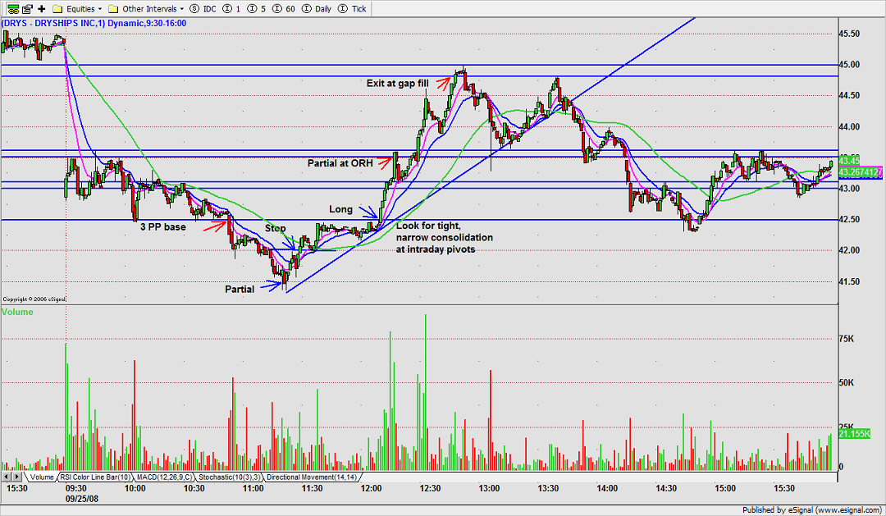Open the Stochastic(10(3),3) tab
Screen dimensions: 886x516
tap(229, 477)
